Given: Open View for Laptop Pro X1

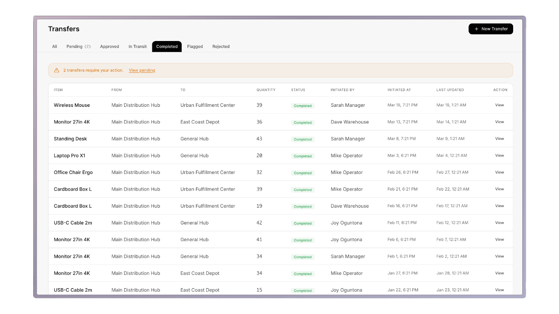Looking at the screenshot, I should (x=499, y=156).
